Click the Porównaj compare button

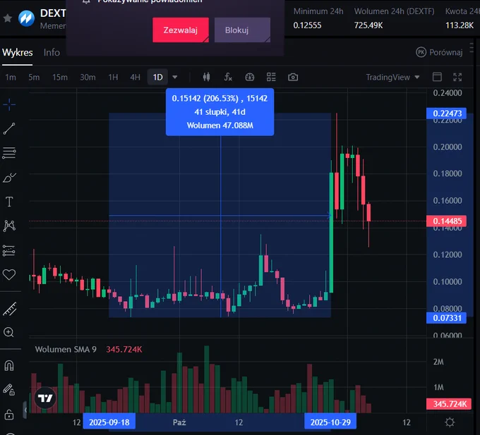tap(439, 52)
